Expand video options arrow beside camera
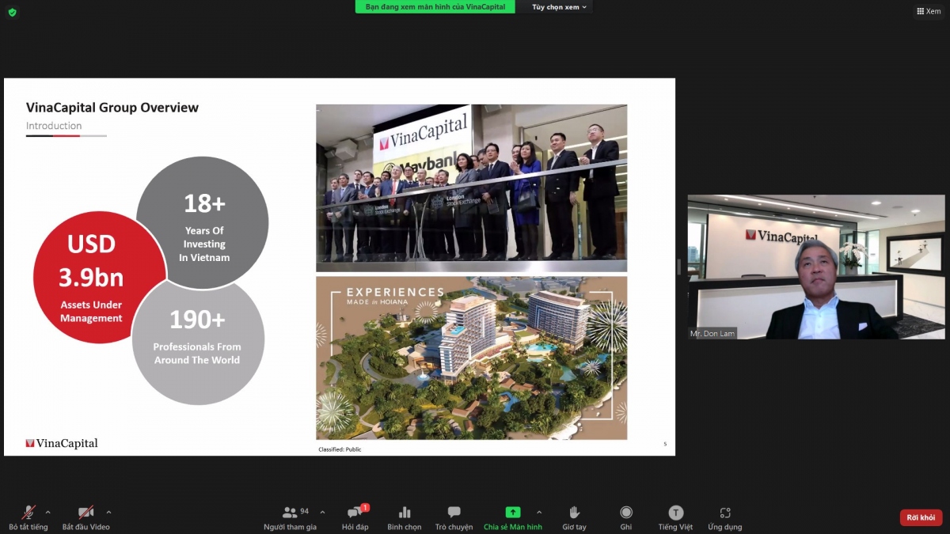This screenshot has height=534, width=950. [x=108, y=512]
